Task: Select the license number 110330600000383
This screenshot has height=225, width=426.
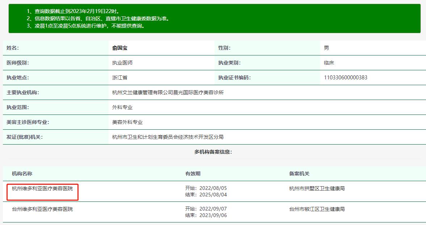Action: pos(346,78)
